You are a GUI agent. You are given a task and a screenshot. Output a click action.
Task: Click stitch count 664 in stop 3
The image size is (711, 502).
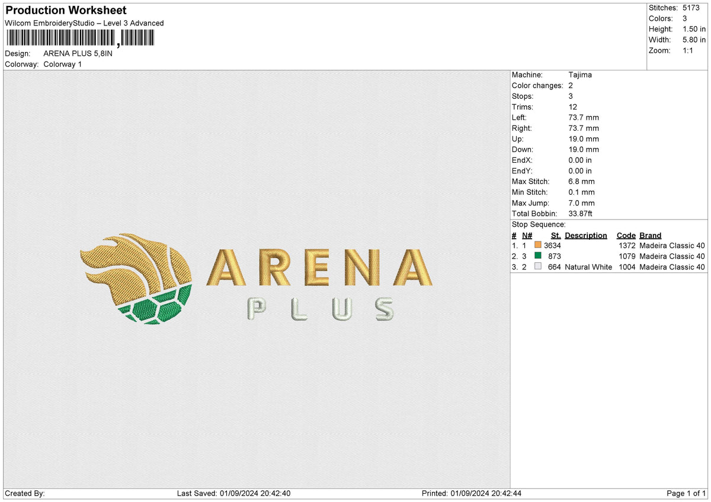pos(555,266)
